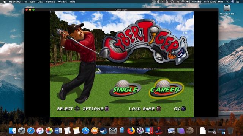Open the film reel video app in dock

(x=140, y=131)
